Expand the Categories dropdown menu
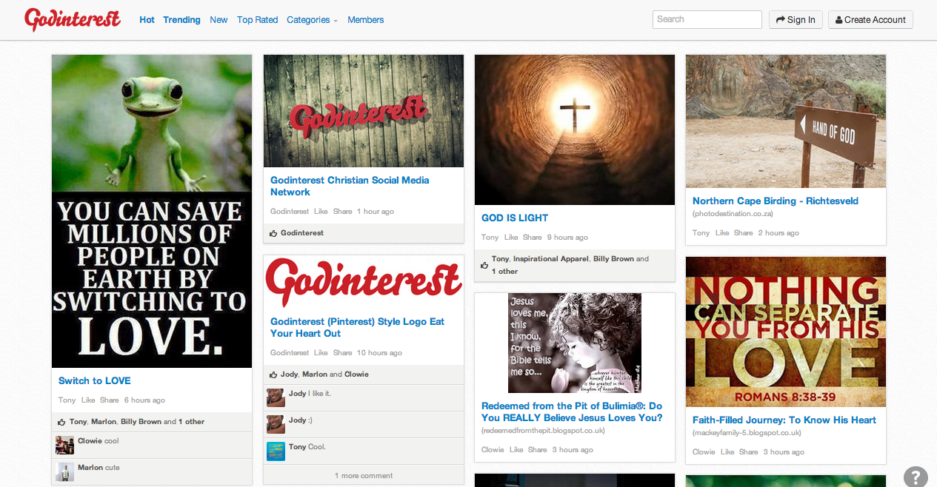 [312, 20]
